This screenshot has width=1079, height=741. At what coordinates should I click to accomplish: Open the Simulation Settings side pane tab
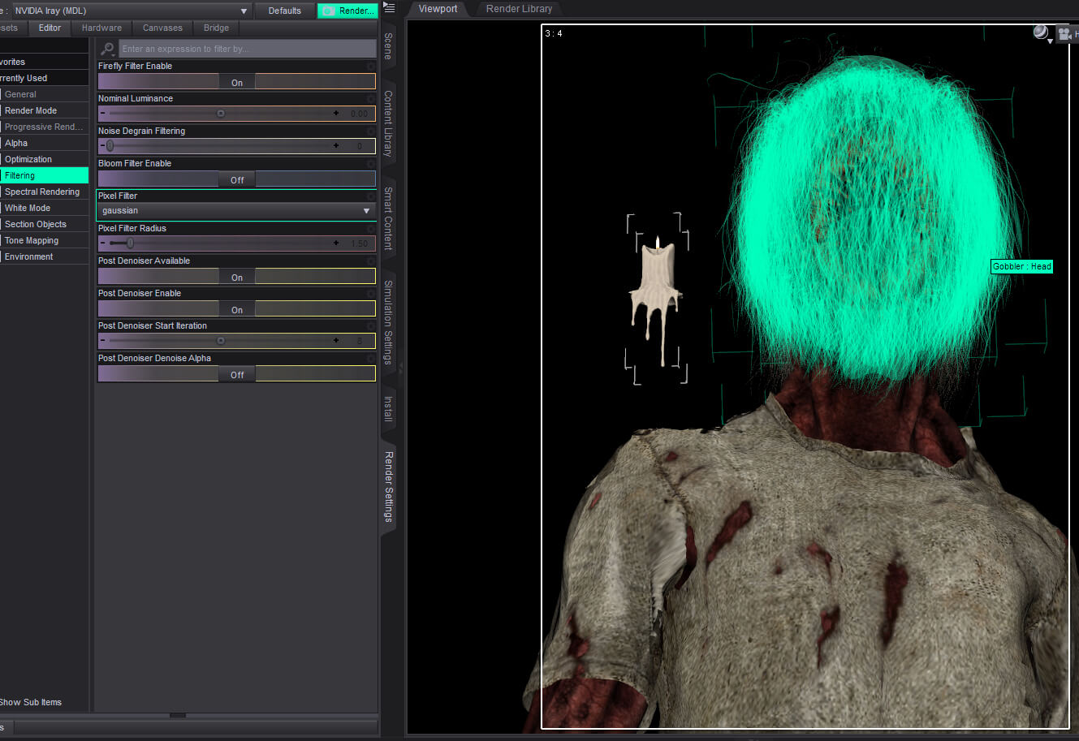point(388,322)
